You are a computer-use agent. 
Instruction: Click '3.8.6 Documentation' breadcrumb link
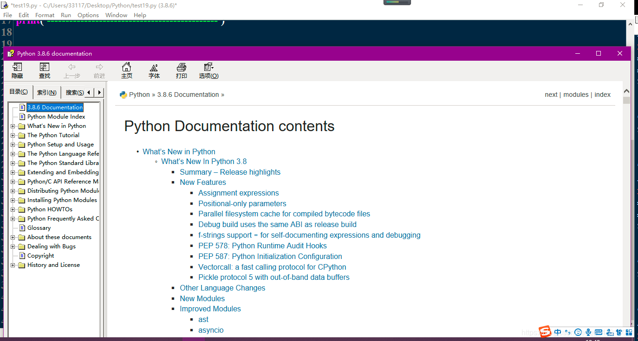[x=188, y=95]
